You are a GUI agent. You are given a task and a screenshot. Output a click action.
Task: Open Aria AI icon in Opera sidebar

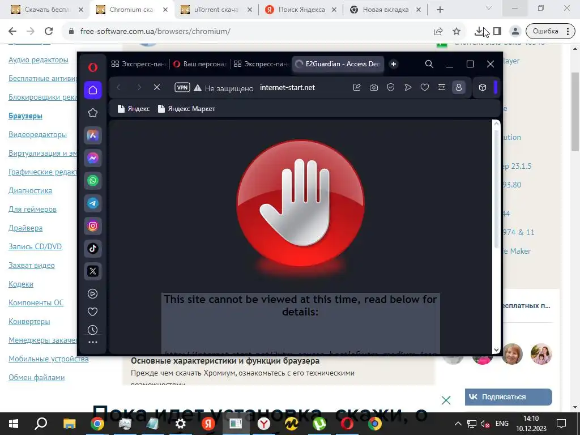point(93,135)
